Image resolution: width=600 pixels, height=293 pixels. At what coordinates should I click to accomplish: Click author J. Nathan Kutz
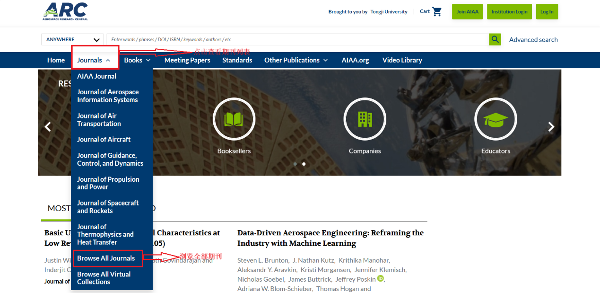point(313,260)
